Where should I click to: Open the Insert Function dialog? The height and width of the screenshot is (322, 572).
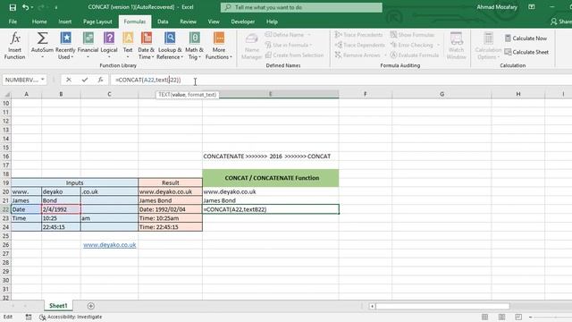point(14,46)
